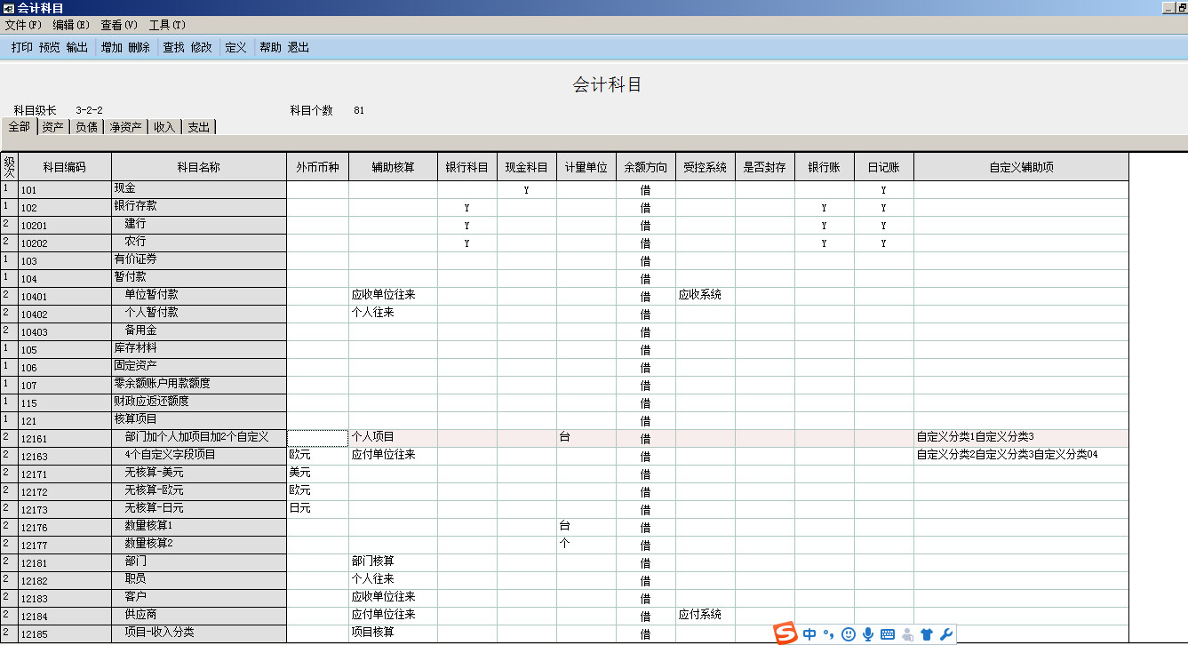Click 打印 in the toolbar

click(22, 47)
